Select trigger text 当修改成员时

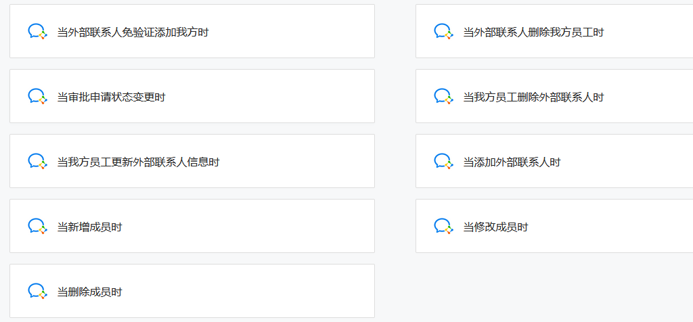point(495,227)
